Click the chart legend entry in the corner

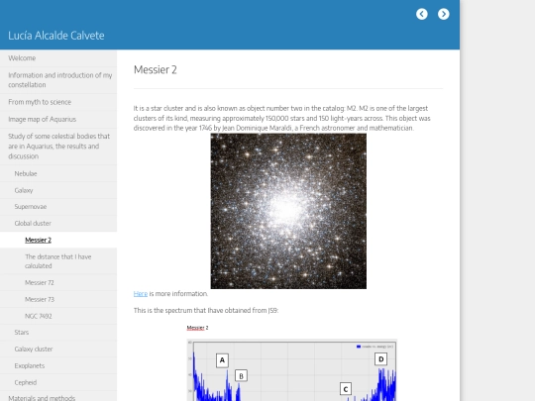[x=374, y=347]
